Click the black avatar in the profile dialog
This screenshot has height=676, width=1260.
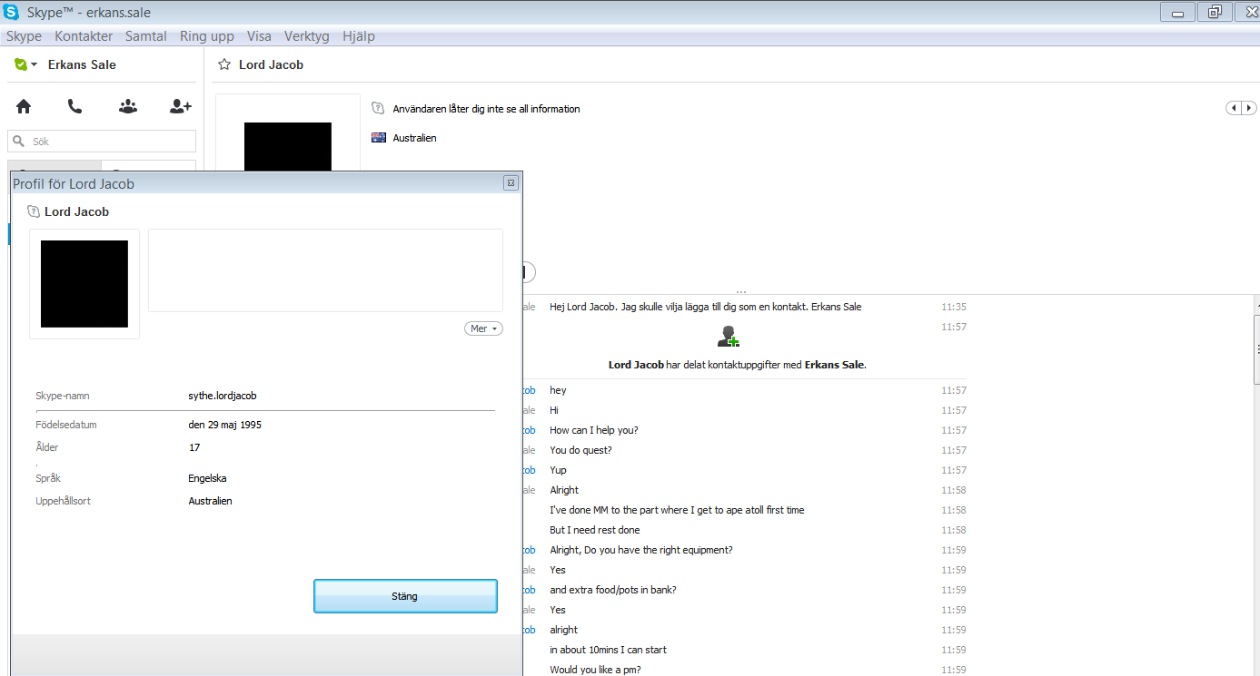click(x=84, y=284)
